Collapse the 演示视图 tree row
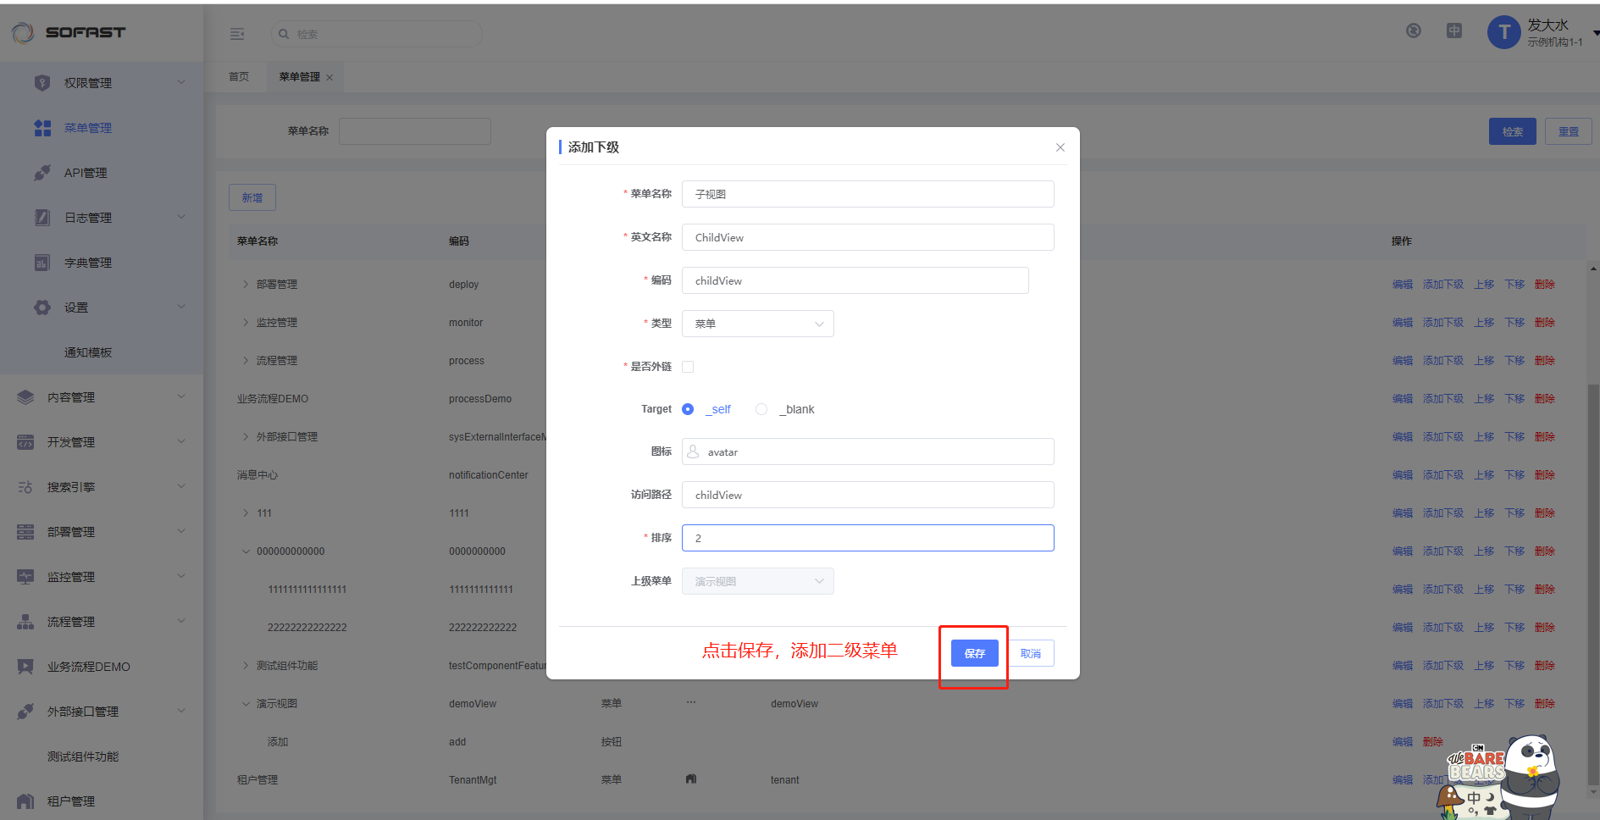The image size is (1600, 820). [246, 704]
